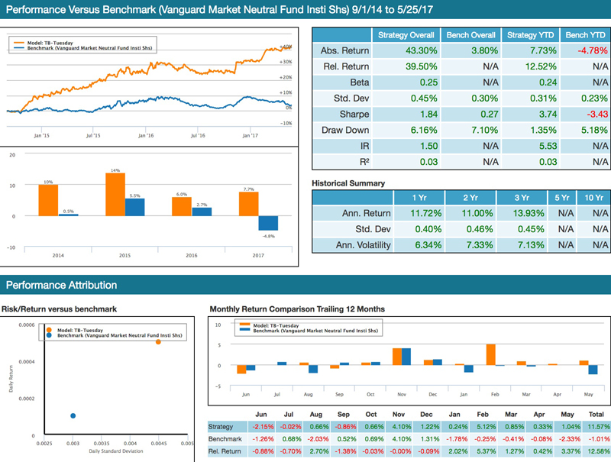
Task: Click the Strategy Overall column header
Action: (406, 34)
